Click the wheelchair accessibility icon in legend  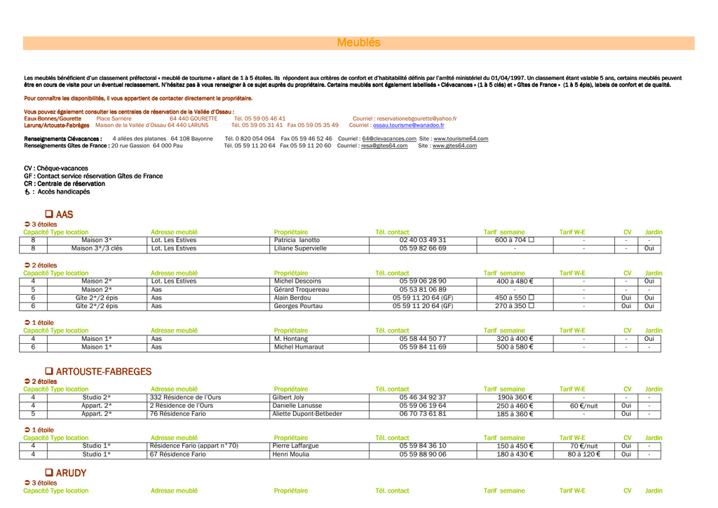27,192
